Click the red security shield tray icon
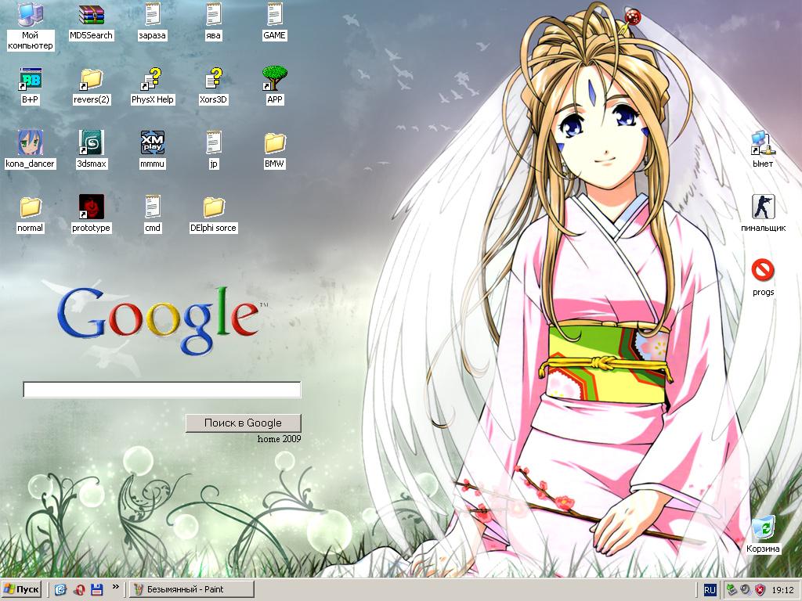The height and width of the screenshot is (601, 802). click(760, 589)
